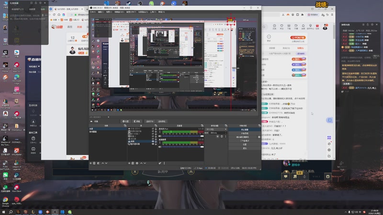Open 消息 bell icon on Douyu header

point(303,26)
